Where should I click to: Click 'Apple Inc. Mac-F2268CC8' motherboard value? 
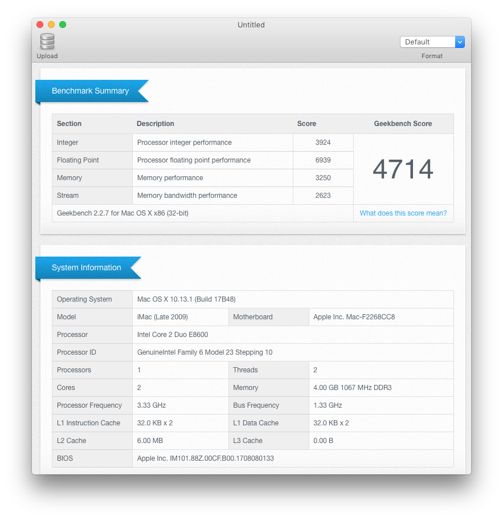click(x=354, y=316)
